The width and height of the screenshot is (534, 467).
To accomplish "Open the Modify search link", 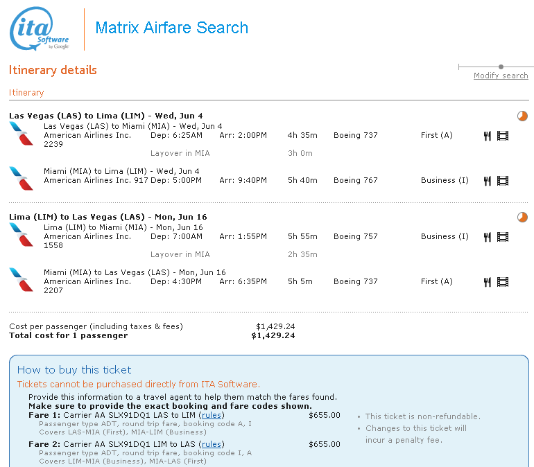I will [501, 76].
